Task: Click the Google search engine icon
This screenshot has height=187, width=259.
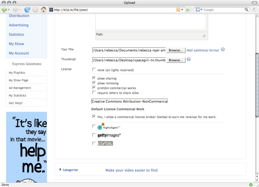Action: tap(197, 10)
